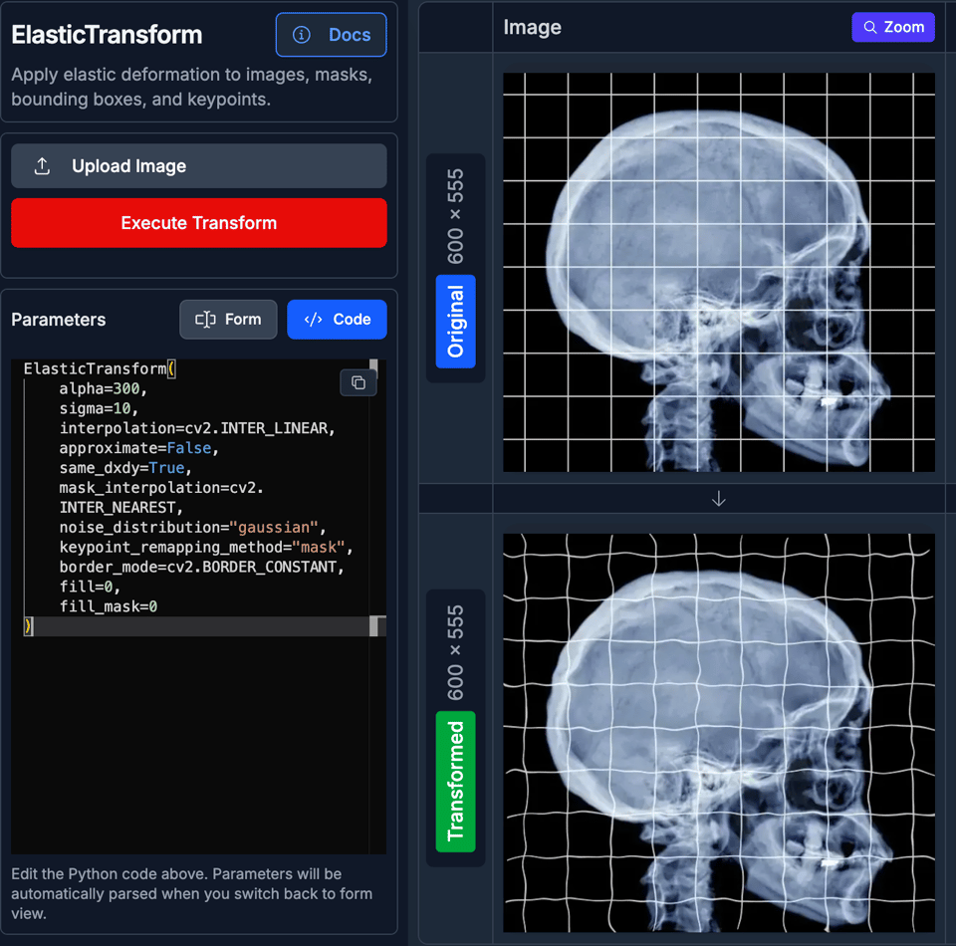
Task: Place cursor on the sigma=10 line
Action: click(x=99, y=408)
